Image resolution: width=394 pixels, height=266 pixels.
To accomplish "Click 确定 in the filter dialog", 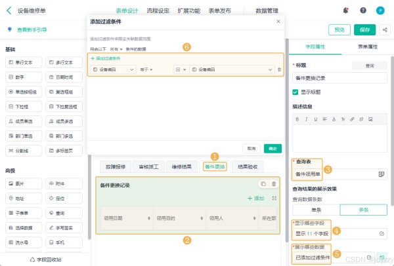I will tap(273, 149).
